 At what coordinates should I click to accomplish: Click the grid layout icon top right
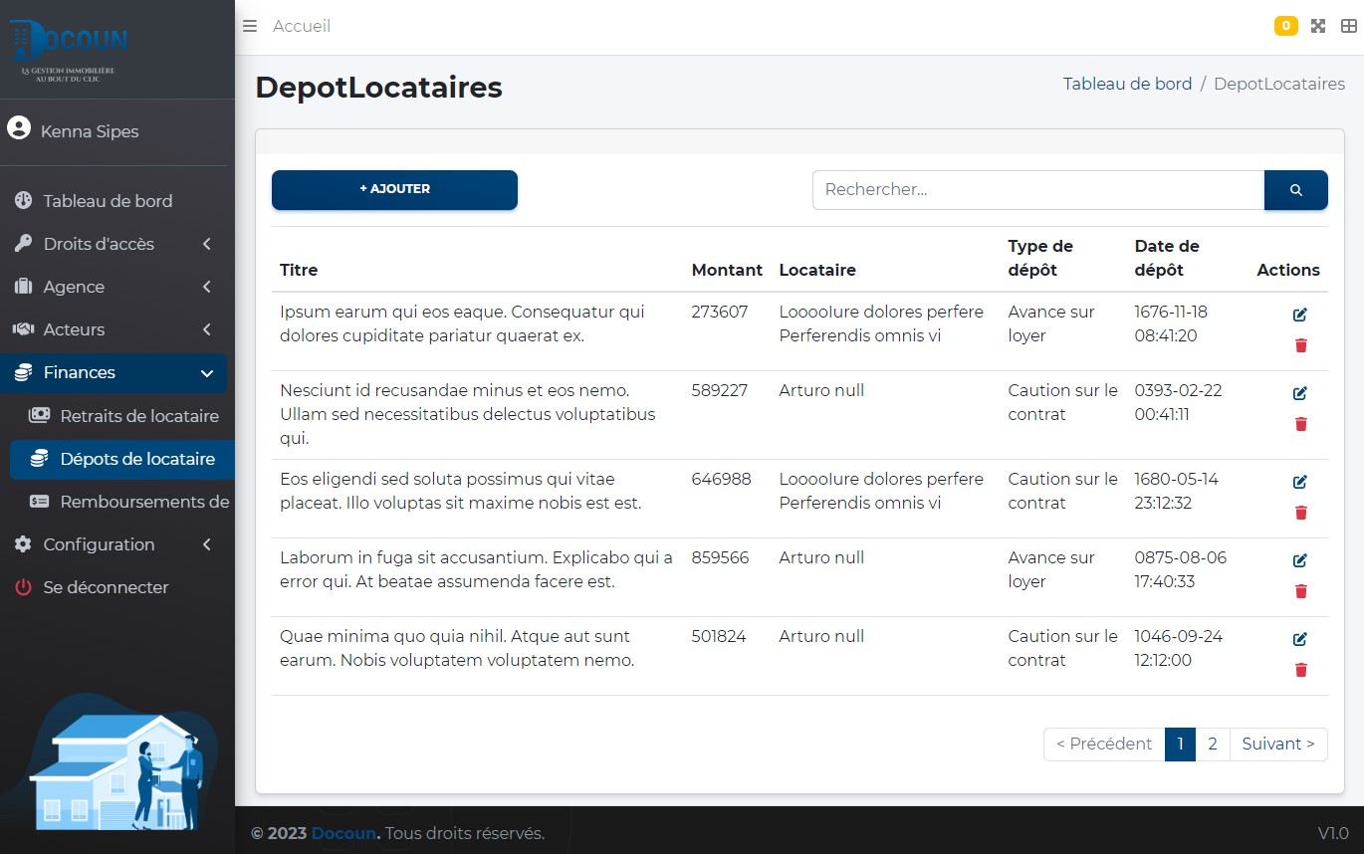pos(1348,26)
